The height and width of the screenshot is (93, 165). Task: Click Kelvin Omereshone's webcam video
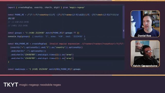[145, 54]
